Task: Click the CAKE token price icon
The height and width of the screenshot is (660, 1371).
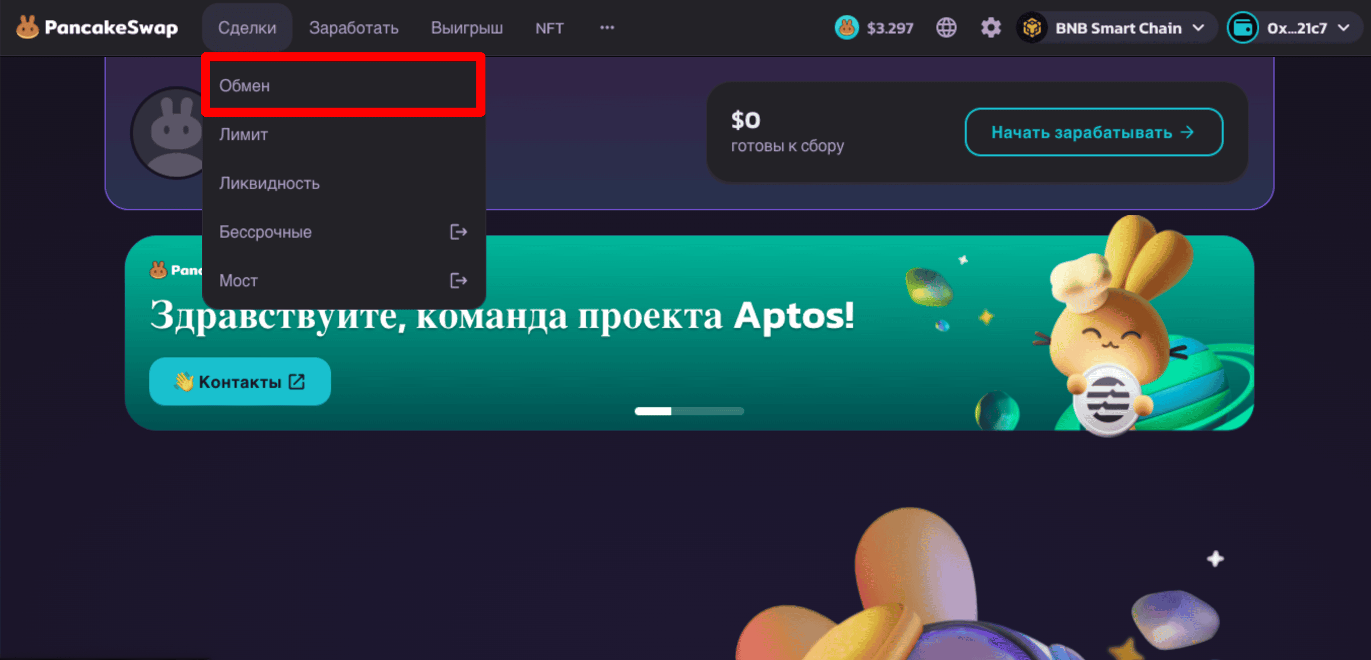Action: tap(846, 28)
